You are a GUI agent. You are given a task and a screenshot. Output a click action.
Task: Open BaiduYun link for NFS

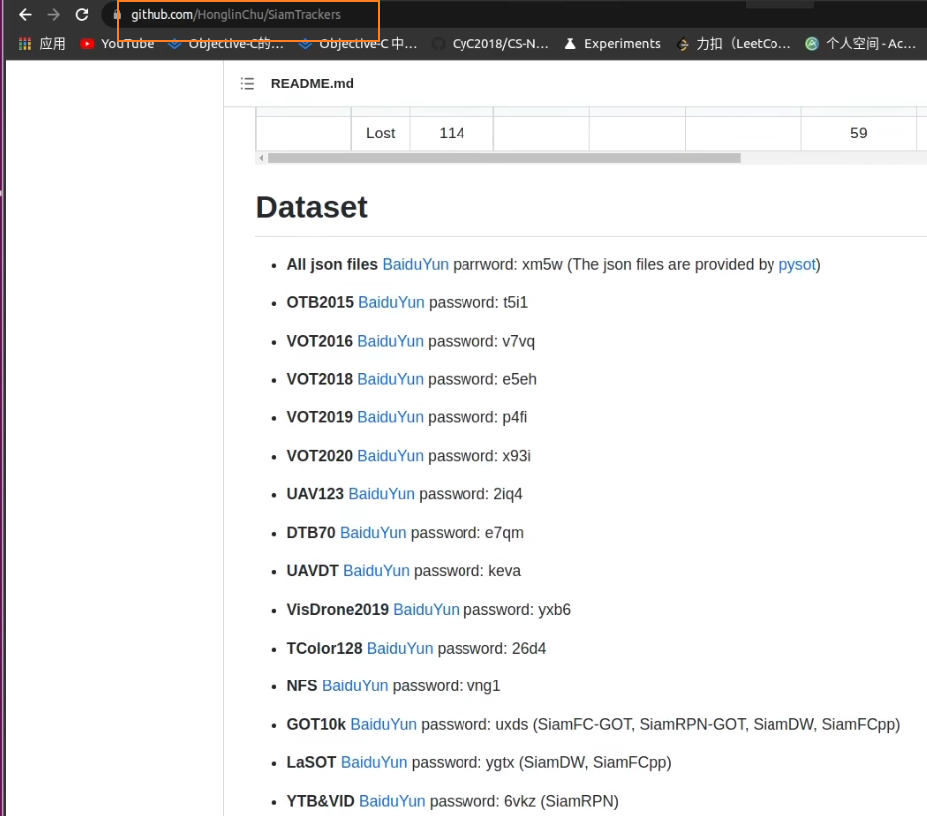pos(355,686)
